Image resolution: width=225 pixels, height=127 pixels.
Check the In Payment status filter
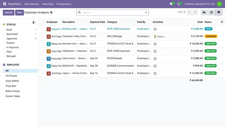[4, 47]
